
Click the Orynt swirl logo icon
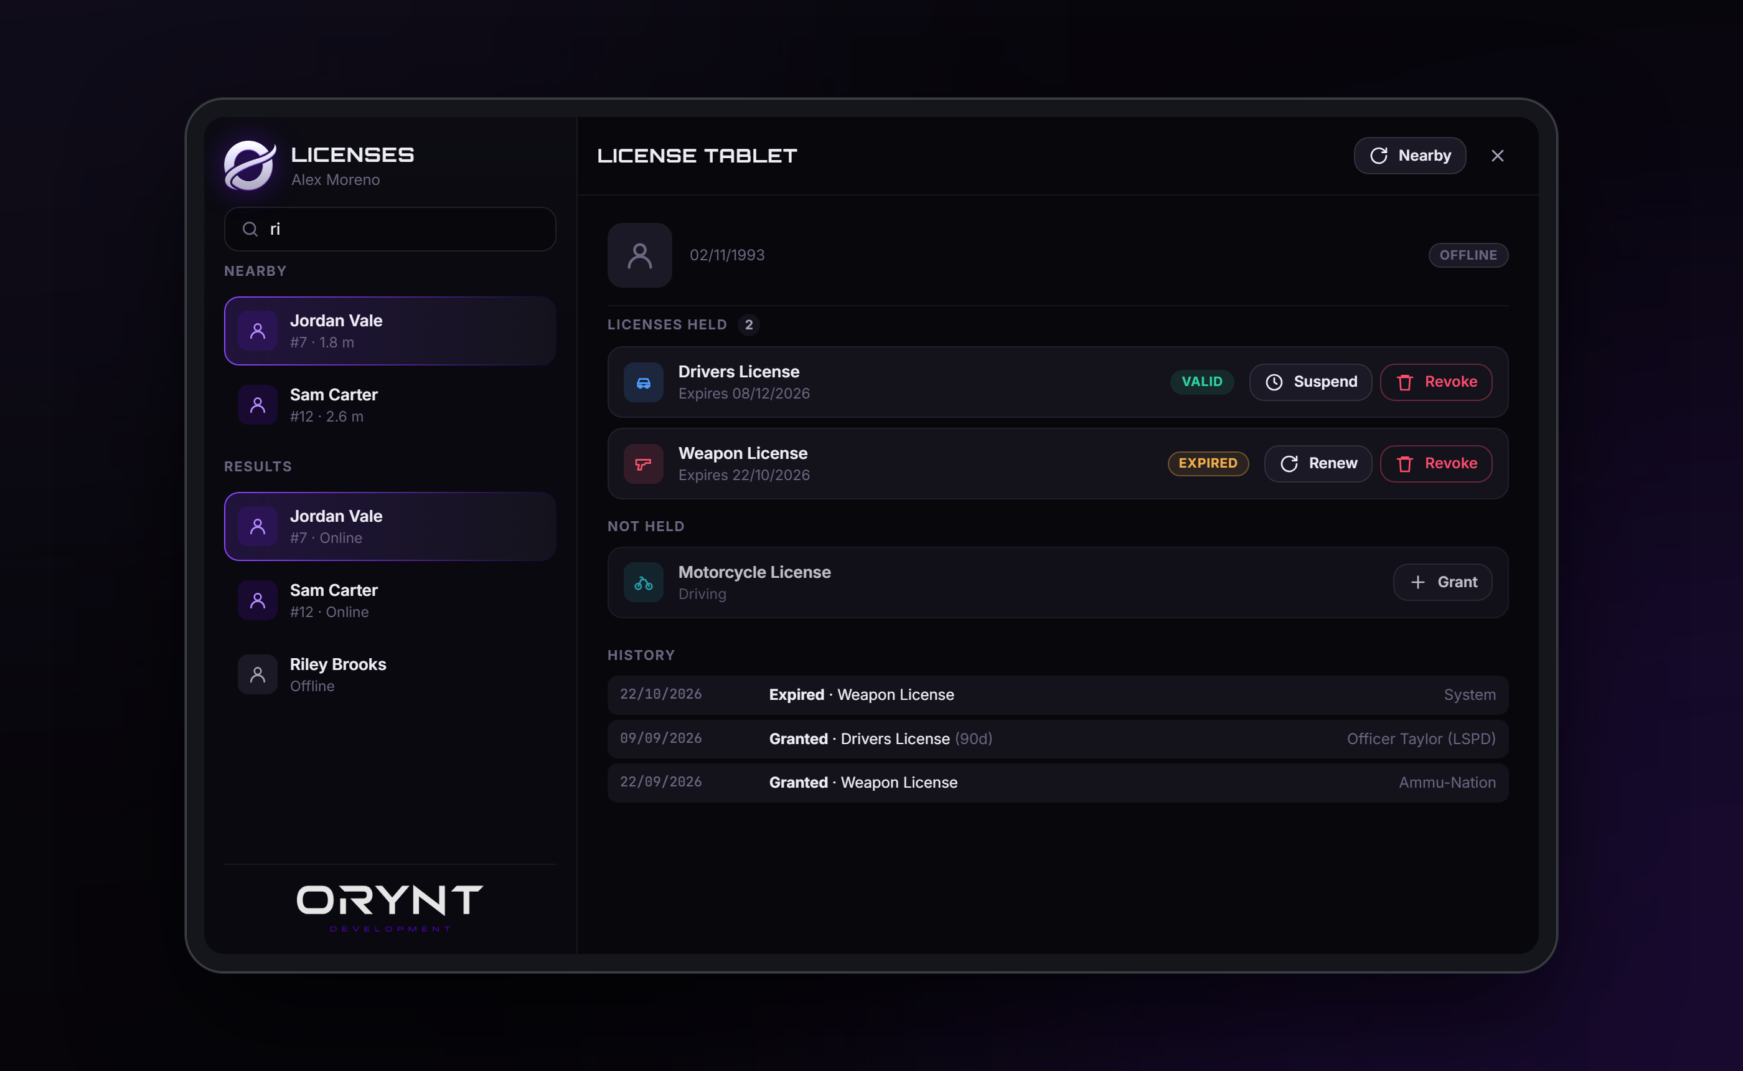[249, 165]
